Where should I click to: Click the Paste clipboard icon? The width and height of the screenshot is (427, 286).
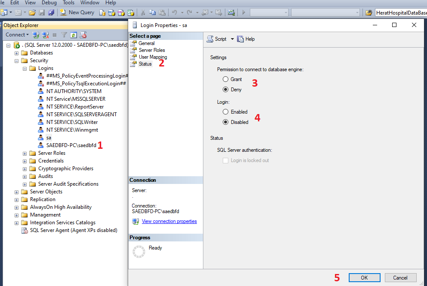(162, 12)
